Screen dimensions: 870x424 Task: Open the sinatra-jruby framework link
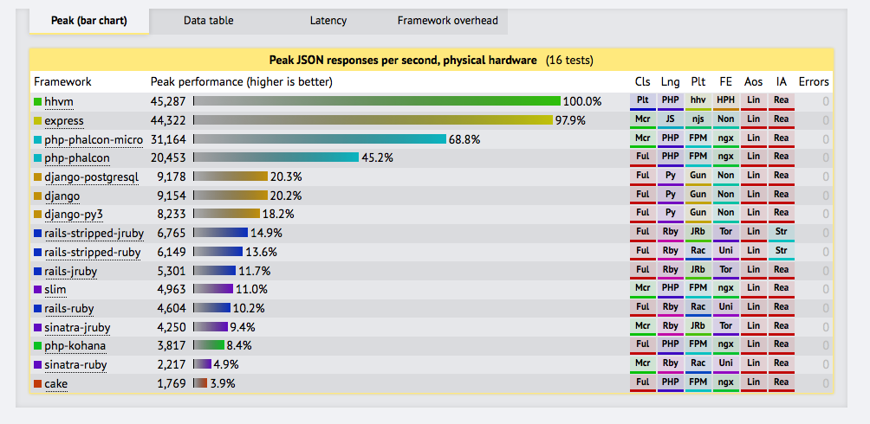[x=77, y=327]
